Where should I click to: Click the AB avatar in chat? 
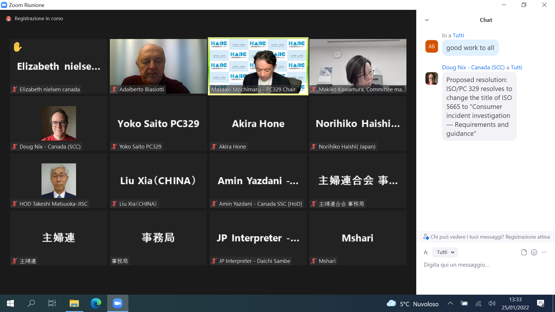(432, 47)
